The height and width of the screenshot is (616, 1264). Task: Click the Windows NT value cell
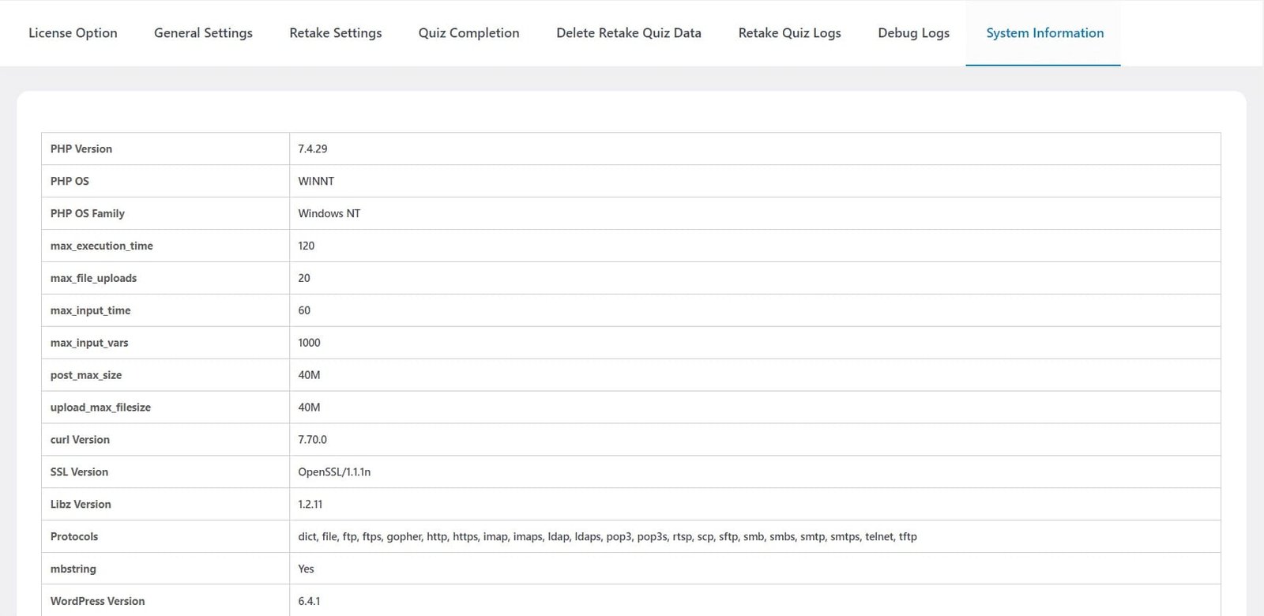pos(754,213)
